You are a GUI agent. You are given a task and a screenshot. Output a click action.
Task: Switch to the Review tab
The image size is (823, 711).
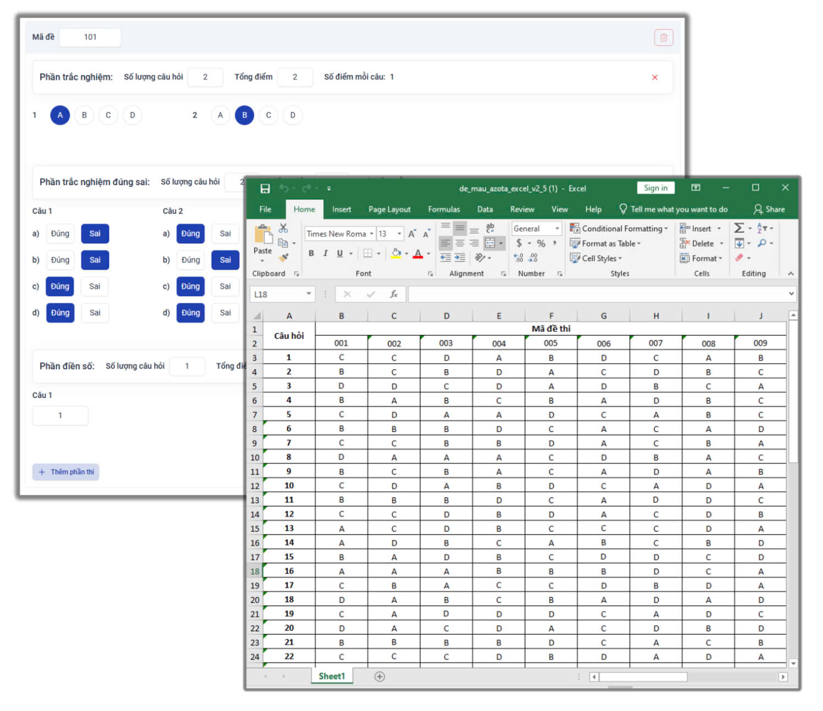522,209
